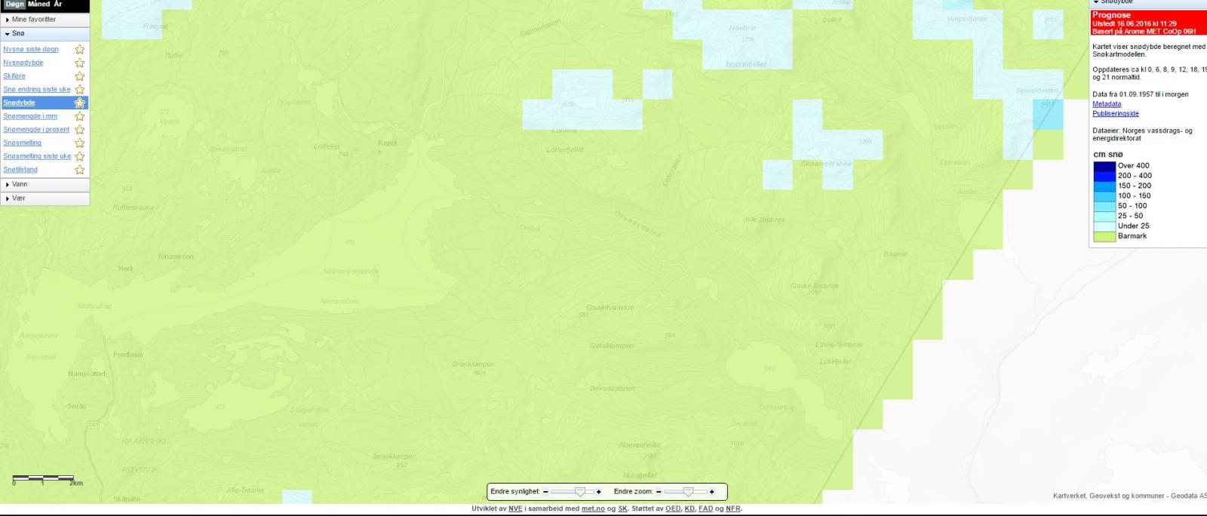Screen dimensions: 1207x516
Task: Expand the Vann category
Action: point(20,184)
